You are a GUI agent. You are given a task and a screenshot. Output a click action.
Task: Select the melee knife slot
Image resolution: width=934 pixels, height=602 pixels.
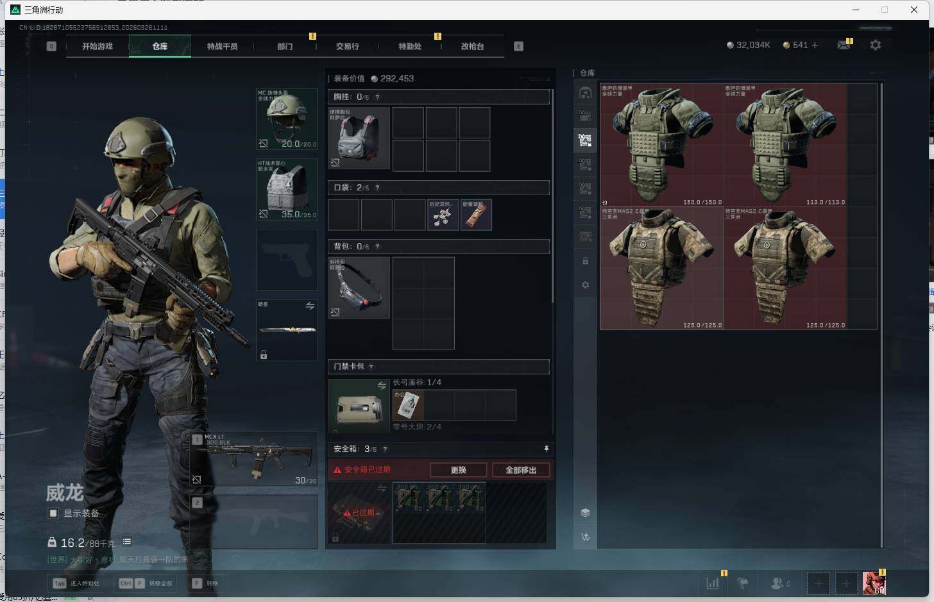tap(287, 330)
